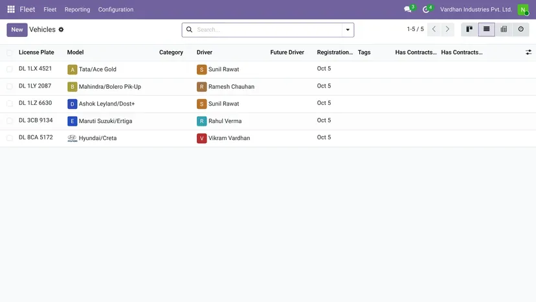This screenshot has height=302, width=536.
Task: Open the apps grid menu icon
Action: tap(11, 9)
